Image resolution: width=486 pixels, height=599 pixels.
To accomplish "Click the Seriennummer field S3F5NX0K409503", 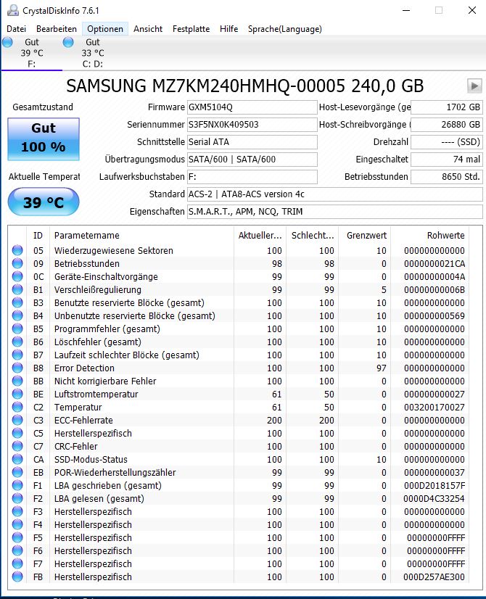I will 252,125.
